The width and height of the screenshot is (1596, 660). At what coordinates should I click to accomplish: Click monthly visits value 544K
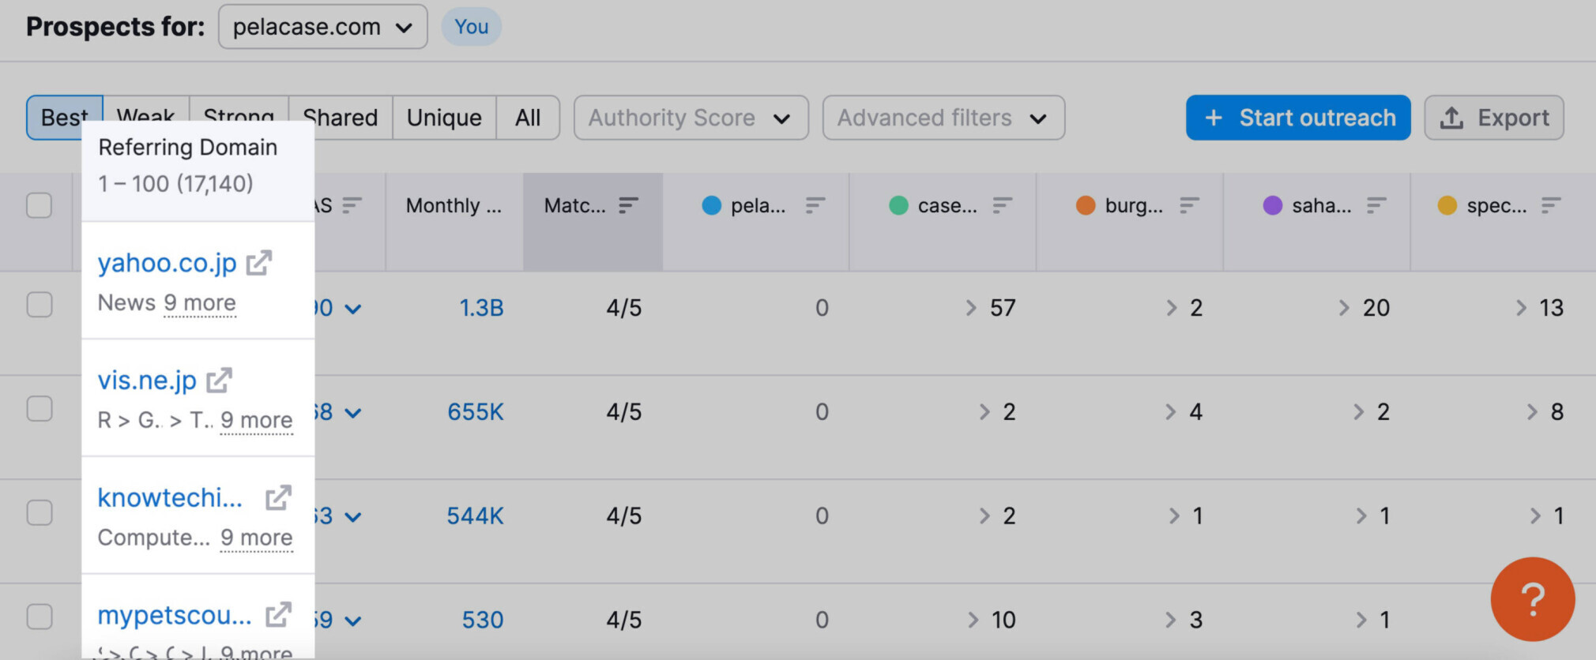coord(476,516)
